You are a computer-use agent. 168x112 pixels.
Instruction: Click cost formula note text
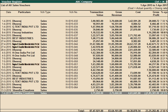click(148, 8)
